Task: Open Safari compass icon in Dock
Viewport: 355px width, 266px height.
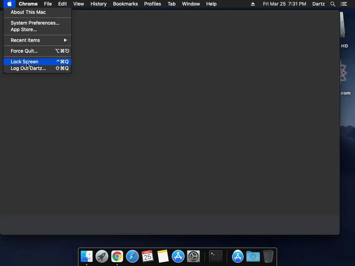Action: [132, 256]
